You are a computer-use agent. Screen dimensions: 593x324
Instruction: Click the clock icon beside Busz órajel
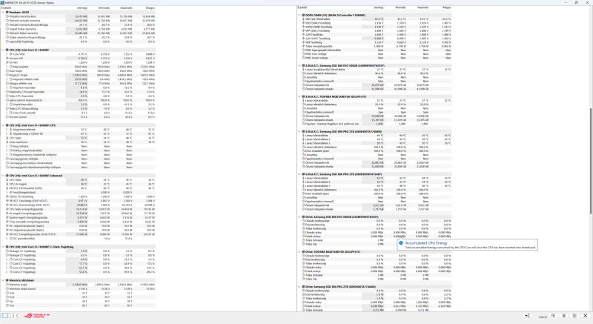pyautogui.click(x=7, y=70)
